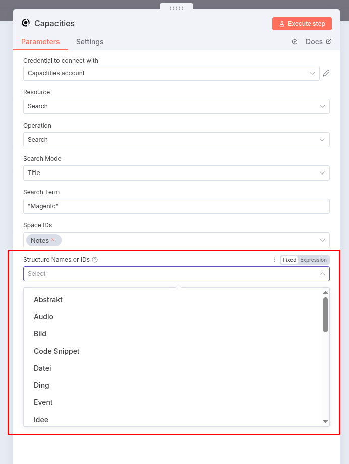
Task: Select the Parameters tab
Action: click(x=40, y=42)
